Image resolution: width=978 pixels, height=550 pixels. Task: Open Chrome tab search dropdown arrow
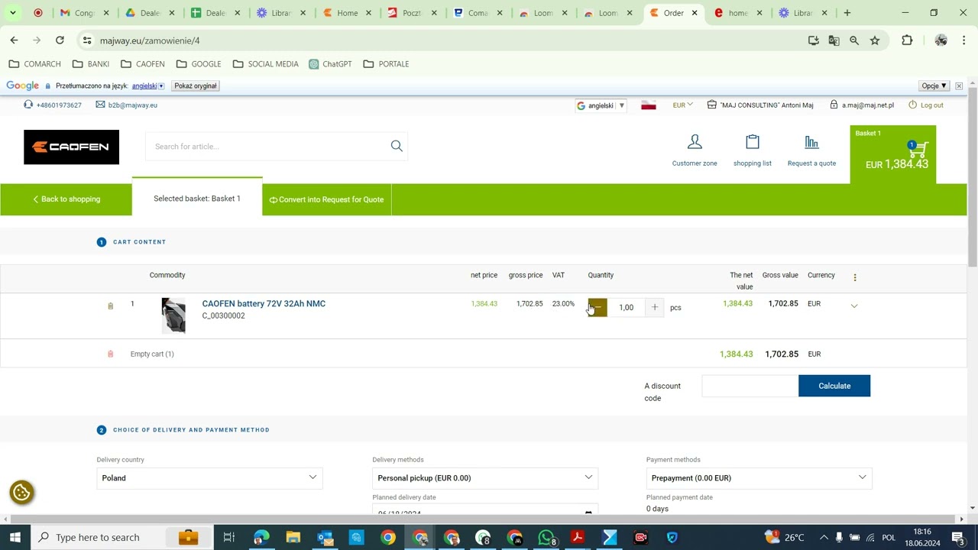pos(13,13)
